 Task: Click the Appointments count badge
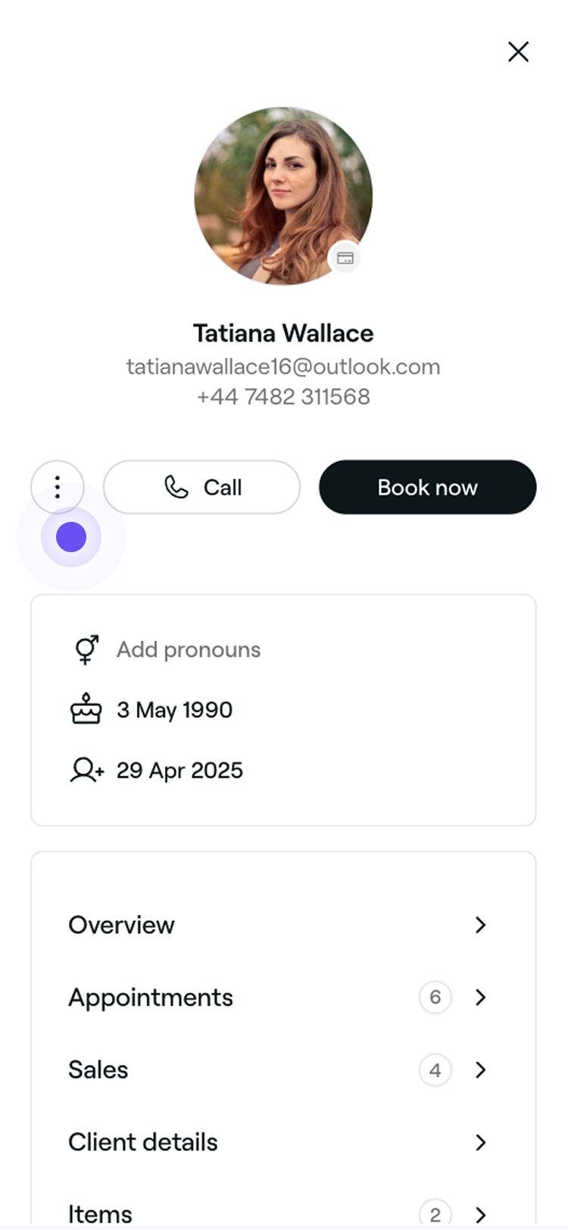[x=435, y=997]
